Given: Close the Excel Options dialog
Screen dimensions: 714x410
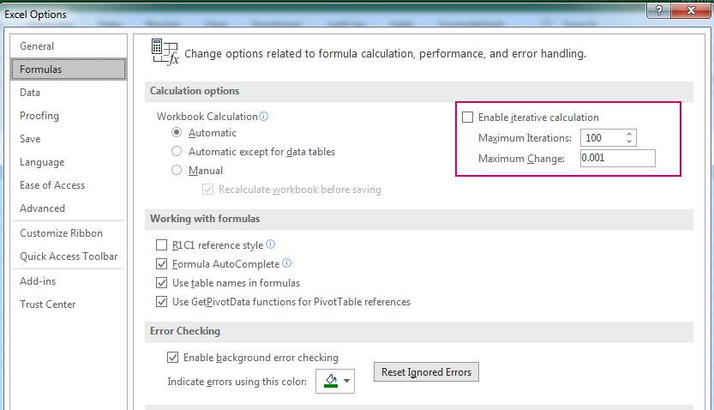Looking at the screenshot, I should point(691,10).
